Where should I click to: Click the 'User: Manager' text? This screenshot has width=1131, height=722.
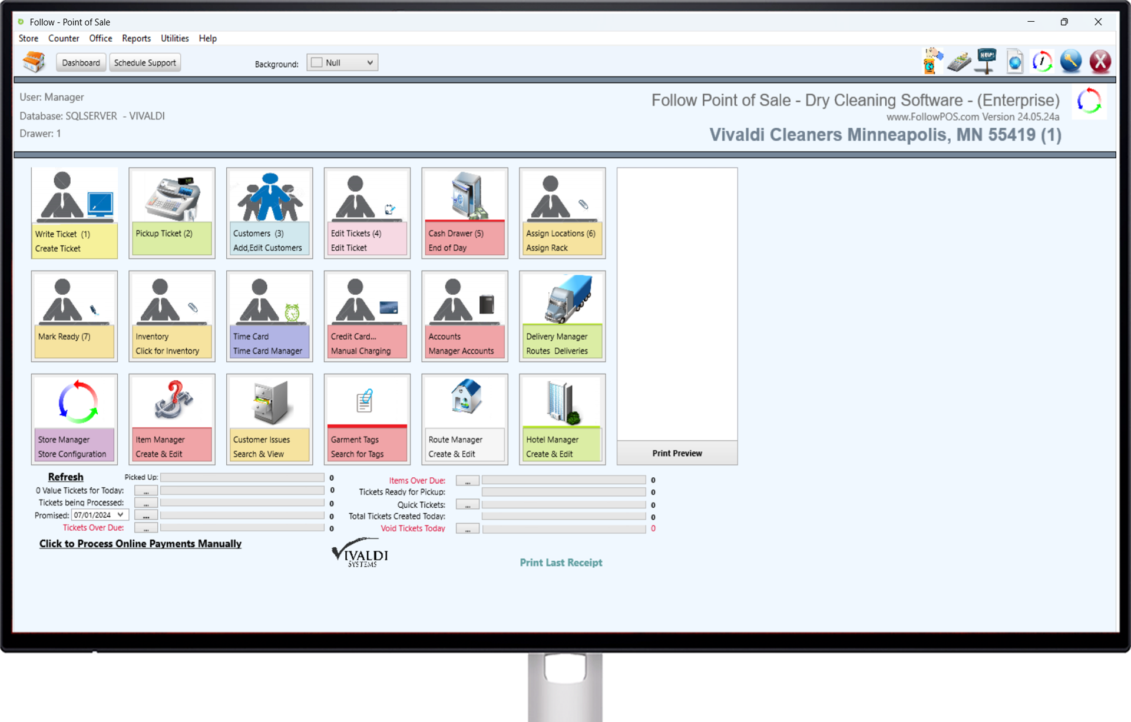(x=52, y=97)
